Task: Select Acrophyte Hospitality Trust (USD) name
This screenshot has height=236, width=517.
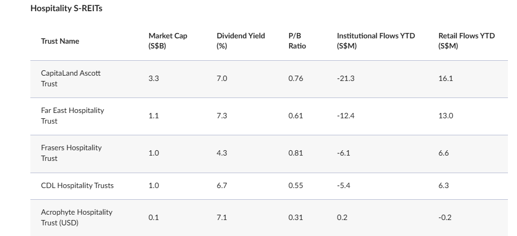Action: click(77, 217)
